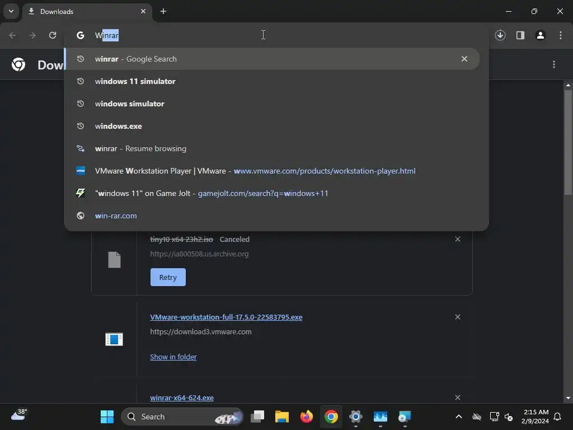Go forward with the forward arrow
Image resolution: width=573 pixels, height=430 pixels.
coord(32,35)
